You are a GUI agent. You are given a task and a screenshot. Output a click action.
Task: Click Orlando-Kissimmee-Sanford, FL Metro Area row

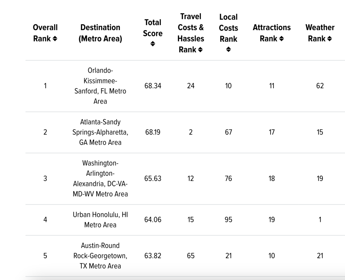click(185, 86)
